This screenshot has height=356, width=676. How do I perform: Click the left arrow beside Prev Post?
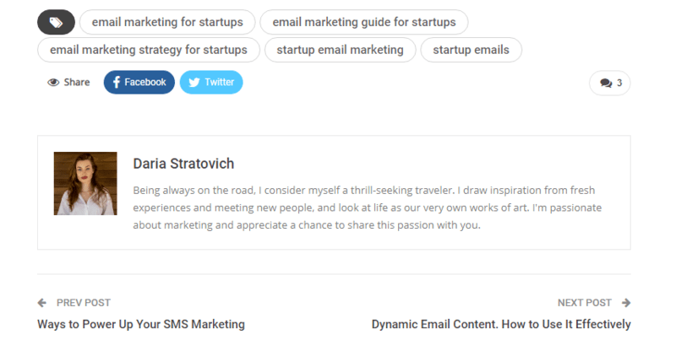click(41, 303)
